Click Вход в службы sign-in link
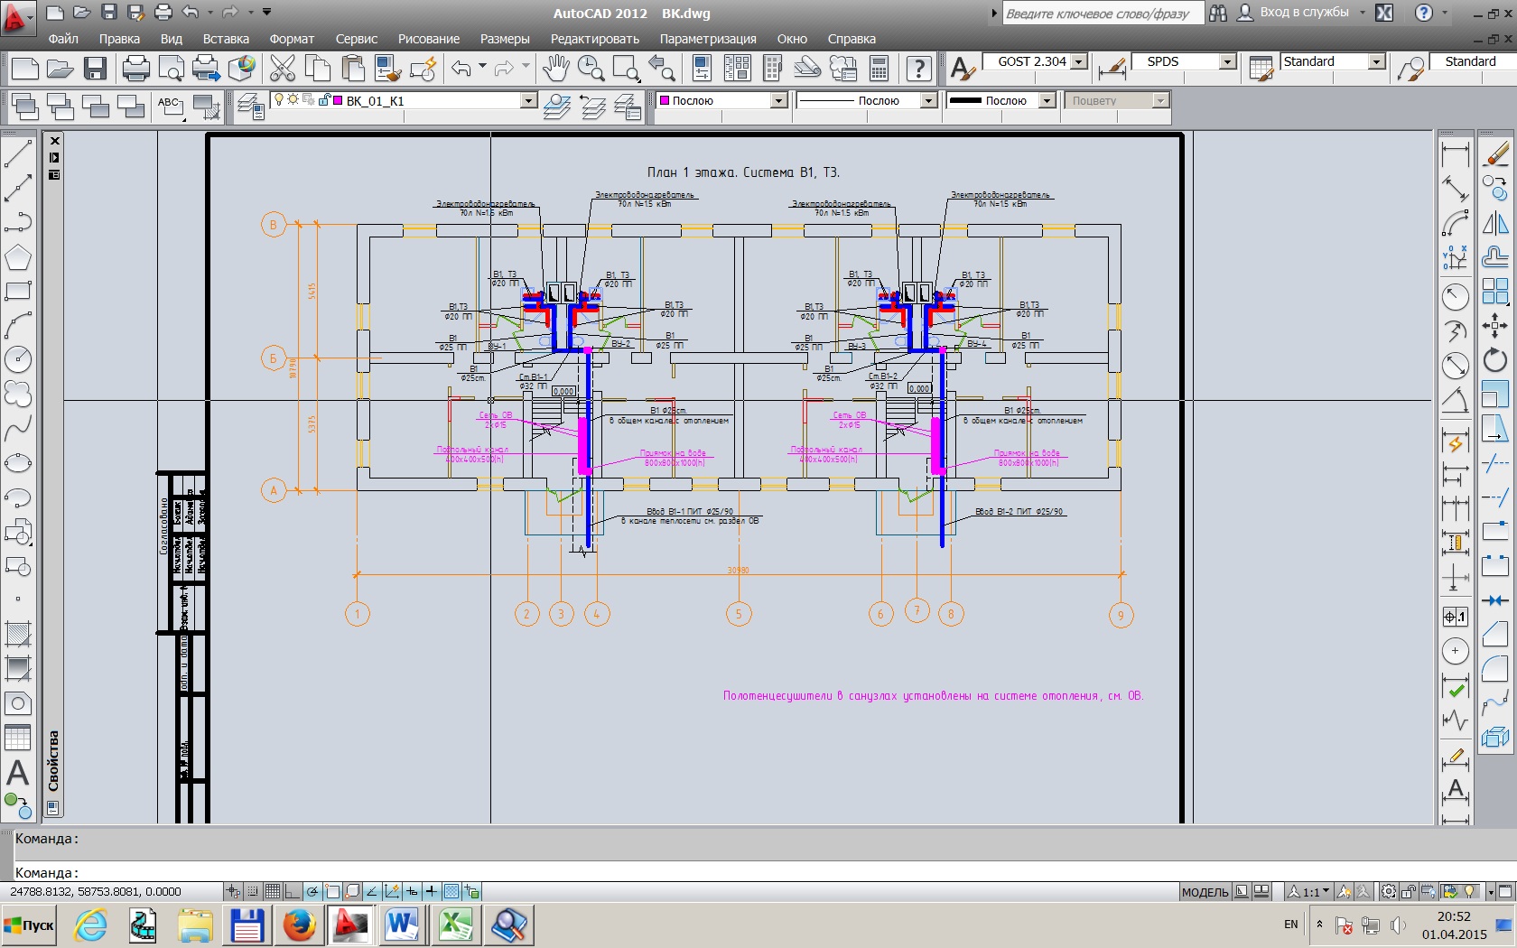This screenshot has width=1517, height=948. pos(1304,13)
